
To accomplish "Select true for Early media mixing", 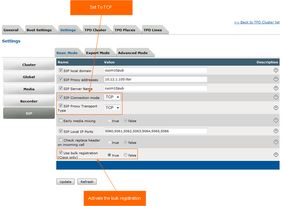I will pos(109,121).
